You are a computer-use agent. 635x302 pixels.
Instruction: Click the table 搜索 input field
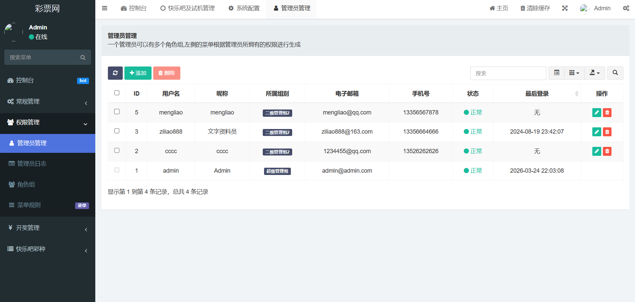click(508, 73)
